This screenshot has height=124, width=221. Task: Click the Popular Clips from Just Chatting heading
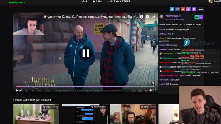pos(32,100)
